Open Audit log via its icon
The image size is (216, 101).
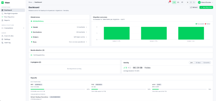point(2,43)
